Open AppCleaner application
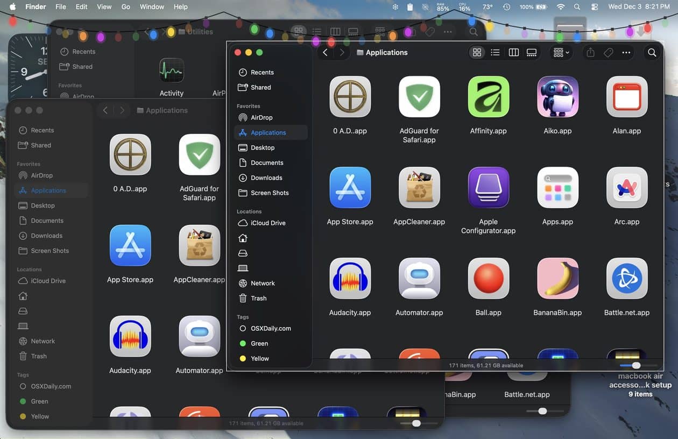 click(x=419, y=187)
